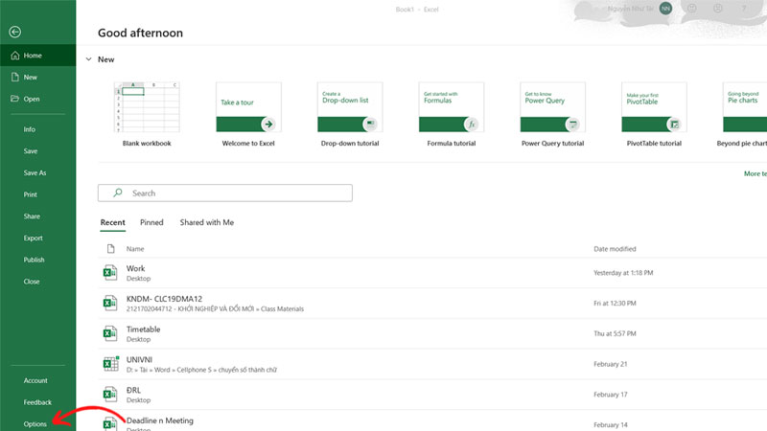
Task: Open Options in the sidebar
Action: point(35,423)
